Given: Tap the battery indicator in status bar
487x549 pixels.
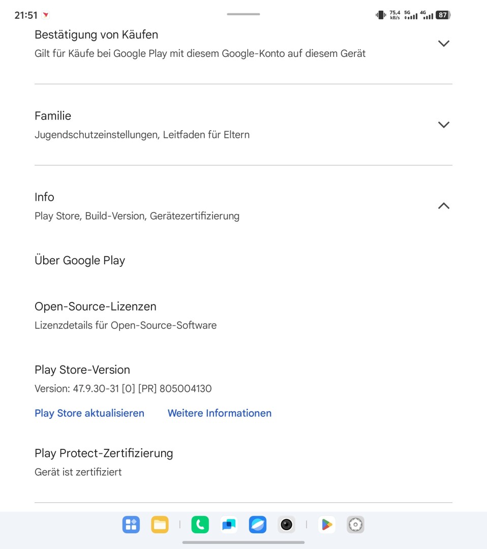Looking at the screenshot, I should [443, 15].
